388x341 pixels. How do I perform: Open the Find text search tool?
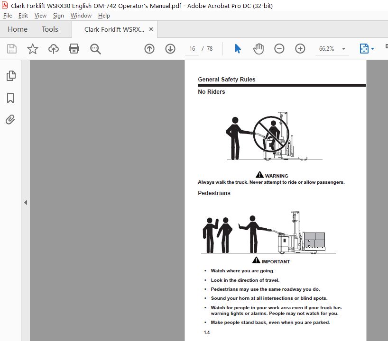(95, 49)
